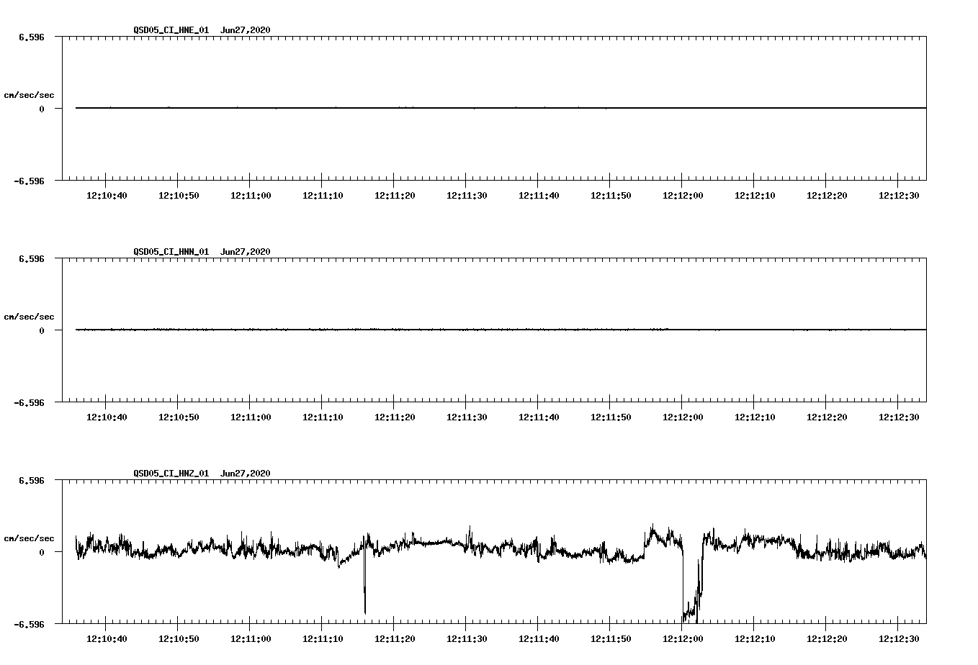
Task: Click the cm/sec/sec unit label of the HNZ plot
Action: coord(29,538)
